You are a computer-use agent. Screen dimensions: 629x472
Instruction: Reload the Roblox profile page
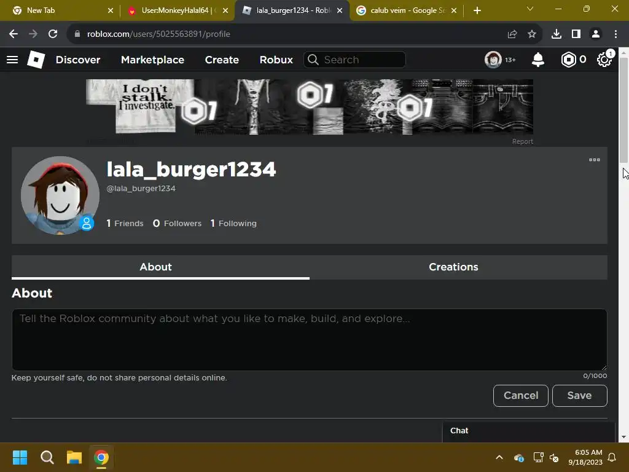click(53, 34)
